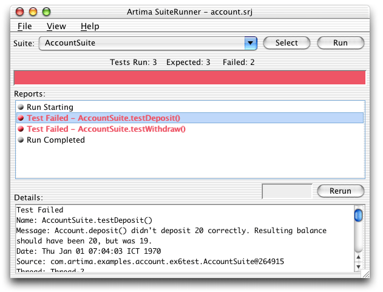Click 'Name: AccountSuite.testDeposit()' in Details
This screenshot has width=383, height=292.
coord(84,220)
